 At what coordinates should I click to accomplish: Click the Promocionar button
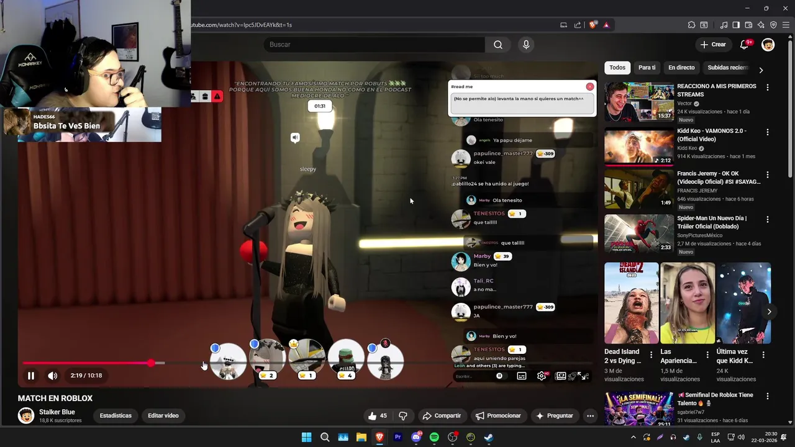point(498,416)
